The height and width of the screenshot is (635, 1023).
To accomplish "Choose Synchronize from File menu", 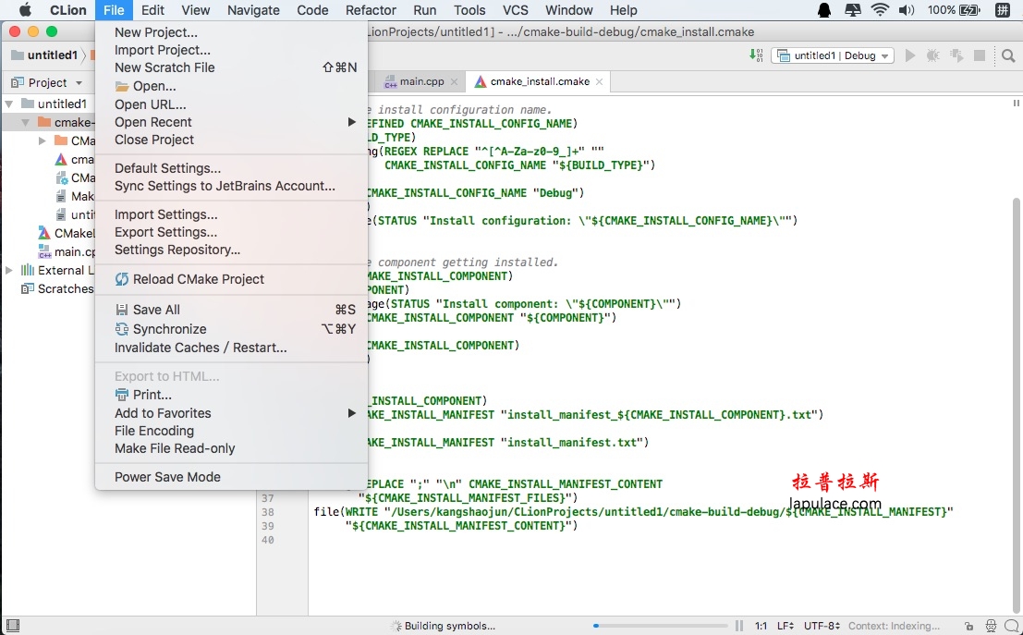I will (x=232, y=329).
